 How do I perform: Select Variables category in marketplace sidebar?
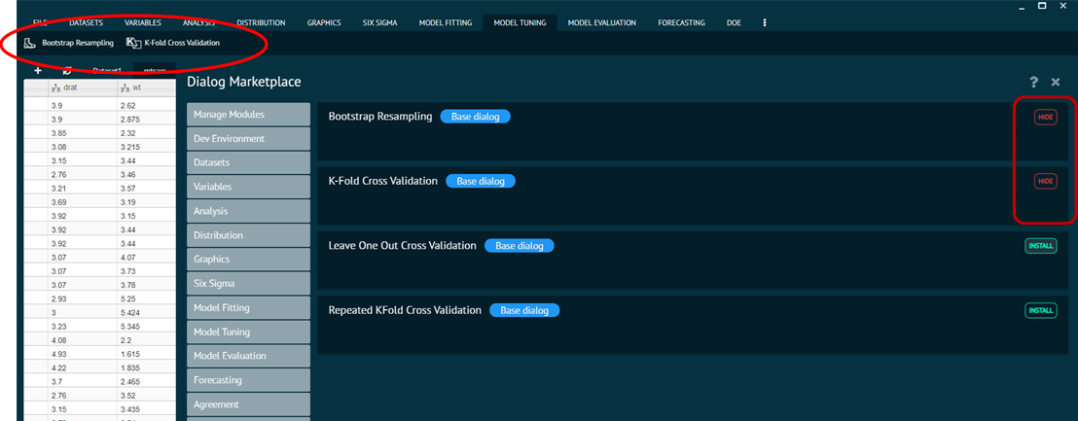click(x=248, y=187)
